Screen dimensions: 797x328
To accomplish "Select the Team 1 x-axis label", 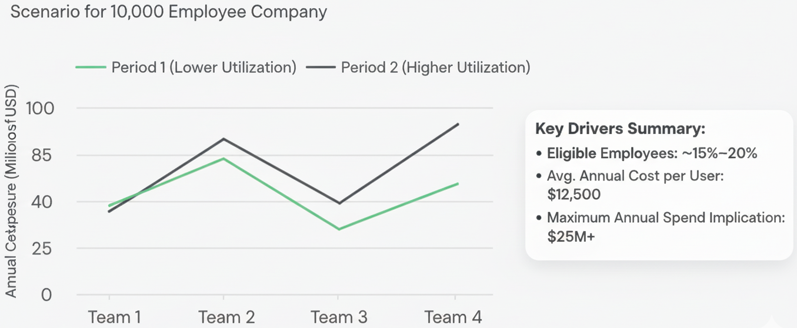I will 115,317.
